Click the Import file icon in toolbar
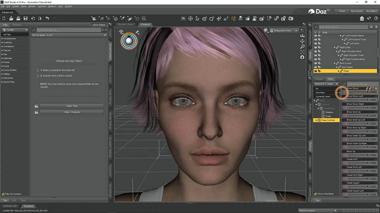This screenshot has width=380, height=213. (33, 19)
